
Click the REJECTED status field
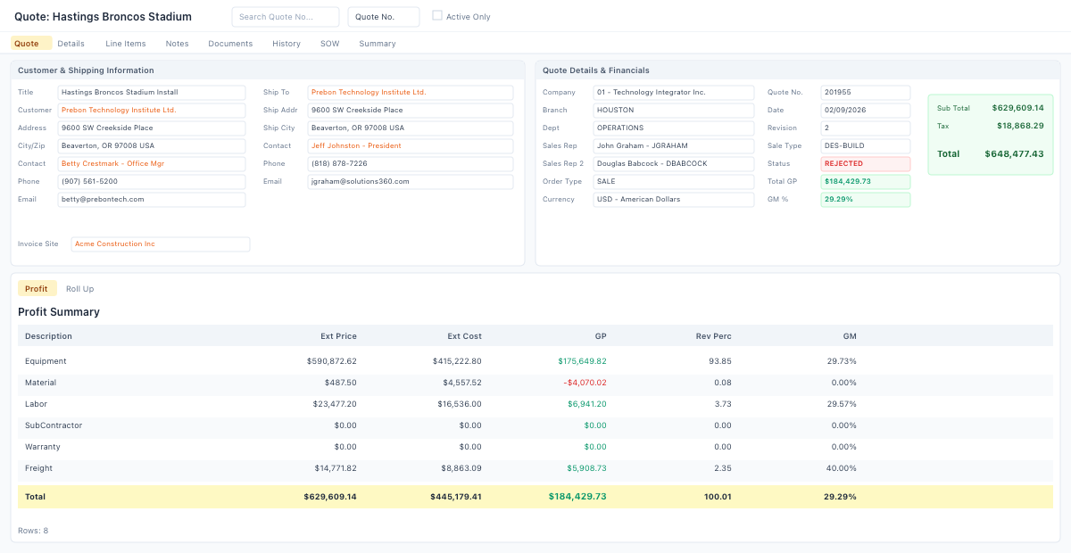point(865,164)
